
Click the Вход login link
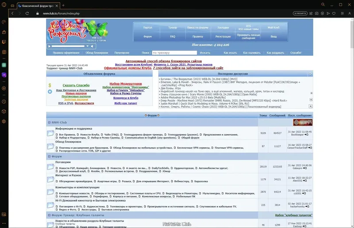tap(273, 37)
